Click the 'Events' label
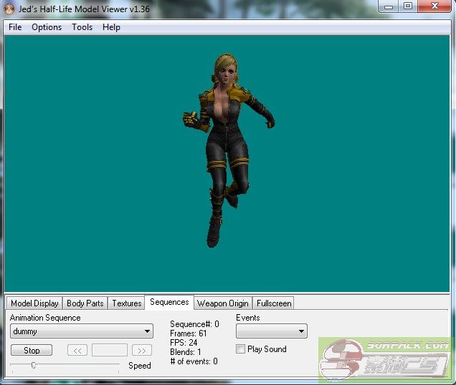The width and height of the screenshot is (456, 385). coord(248,318)
